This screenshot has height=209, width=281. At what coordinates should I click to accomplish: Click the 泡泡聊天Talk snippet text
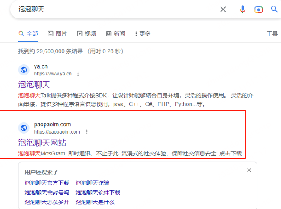(136, 100)
